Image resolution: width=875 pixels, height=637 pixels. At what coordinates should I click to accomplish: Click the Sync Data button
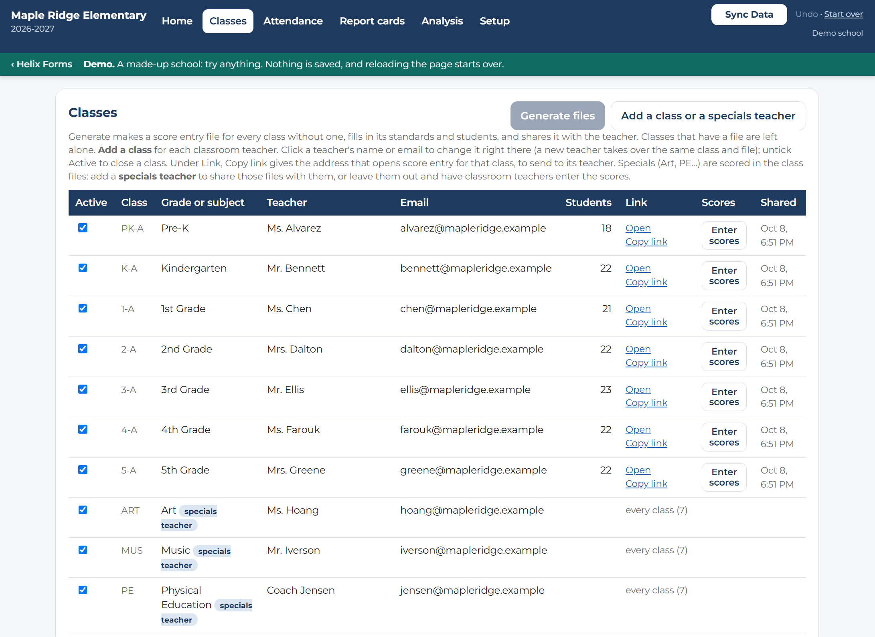click(749, 15)
